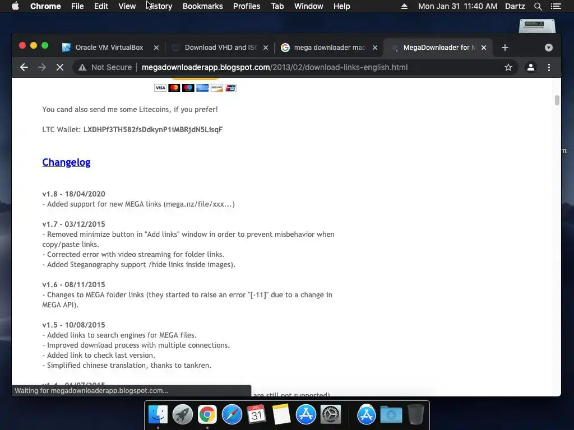Click the forward navigation arrow
The image size is (574, 430).
[x=42, y=67]
